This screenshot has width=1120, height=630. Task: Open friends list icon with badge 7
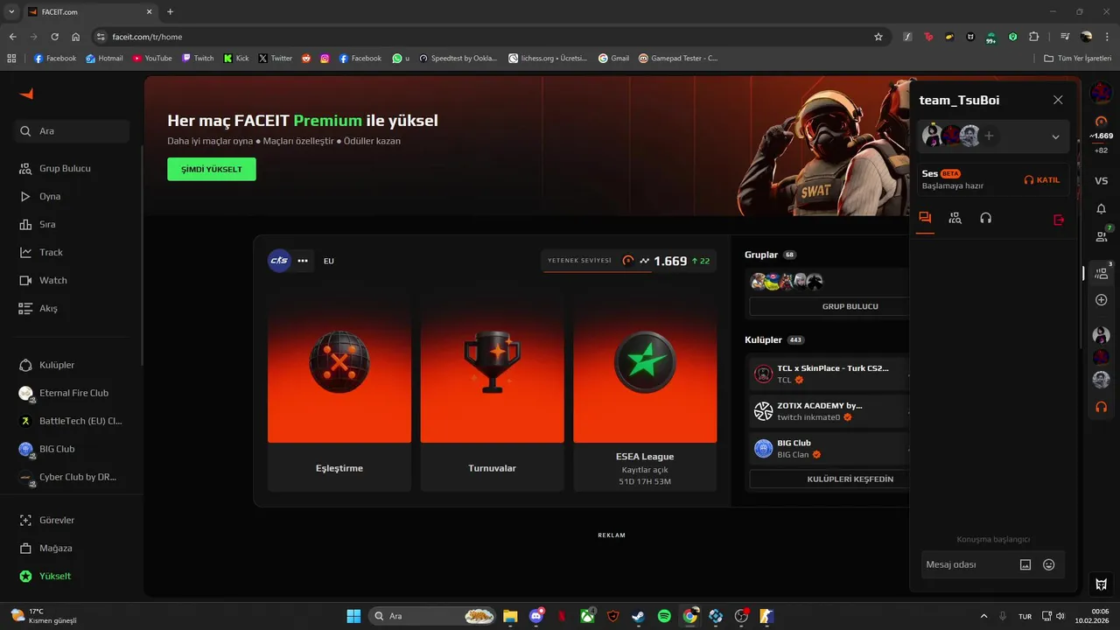(x=1102, y=236)
